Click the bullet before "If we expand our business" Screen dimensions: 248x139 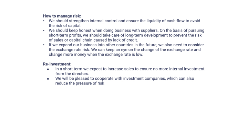(44, 45)
